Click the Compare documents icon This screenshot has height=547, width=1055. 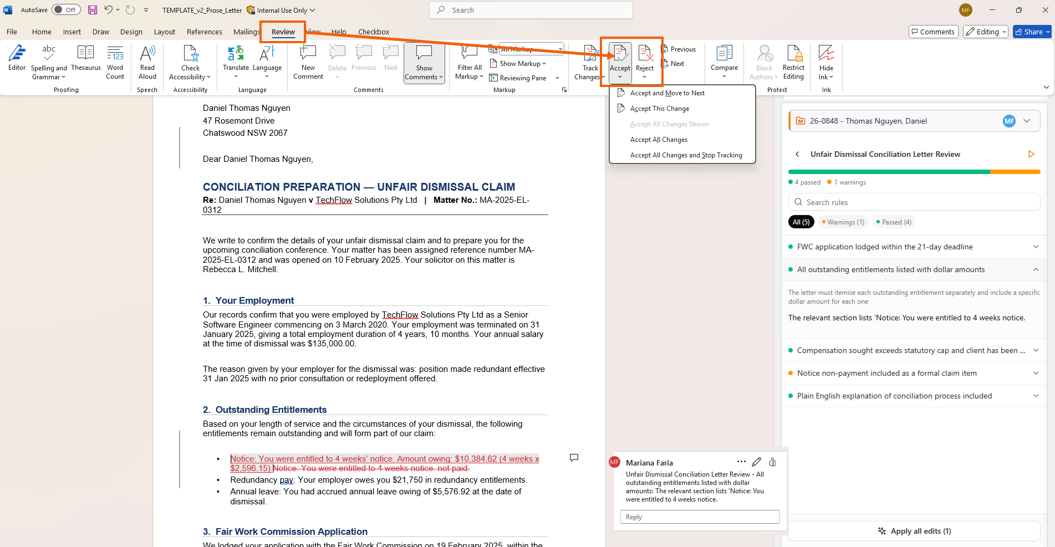(724, 58)
